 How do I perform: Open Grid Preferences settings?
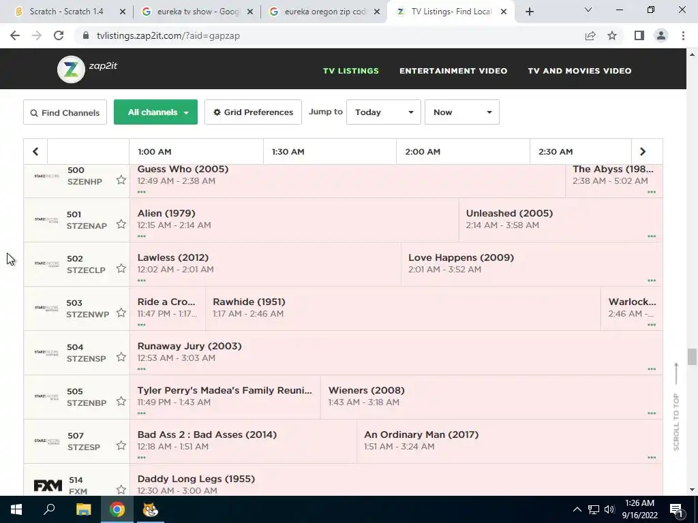coord(253,112)
